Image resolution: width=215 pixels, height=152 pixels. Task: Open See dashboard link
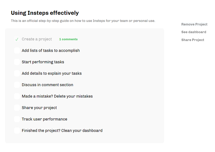pyautogui.click(x=194, y=32)
